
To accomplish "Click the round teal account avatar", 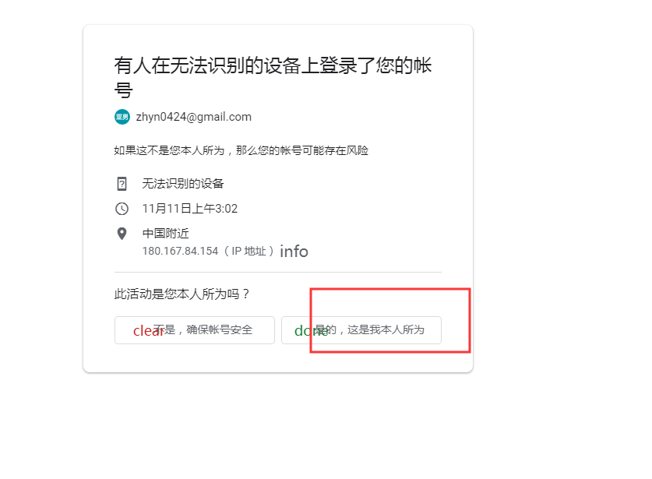I will (x=122, y=117).
